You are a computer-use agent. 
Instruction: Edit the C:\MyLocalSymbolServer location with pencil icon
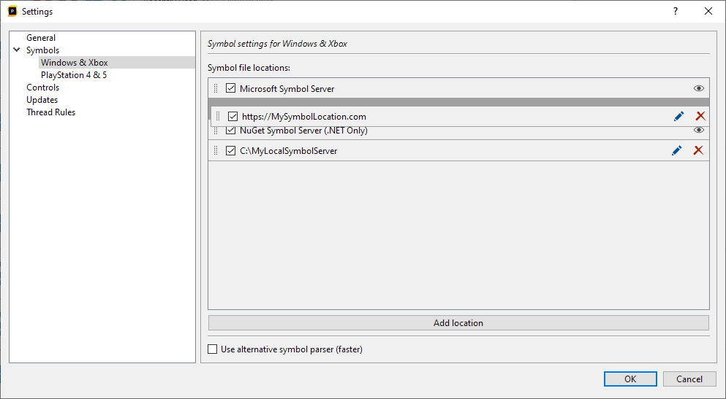tap(676, 150)
